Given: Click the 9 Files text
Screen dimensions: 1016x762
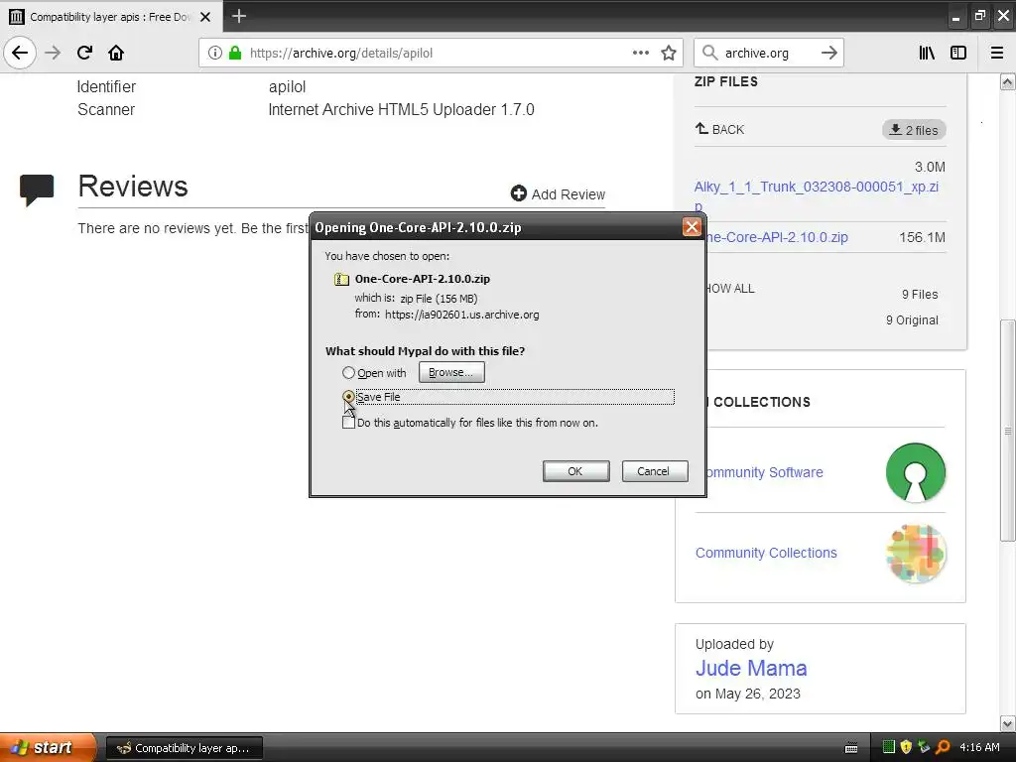Looking at the screenshot, I should tap(920, 294).
